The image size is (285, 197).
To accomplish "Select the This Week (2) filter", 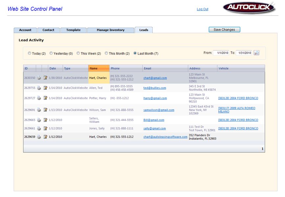I will (78, 53).
